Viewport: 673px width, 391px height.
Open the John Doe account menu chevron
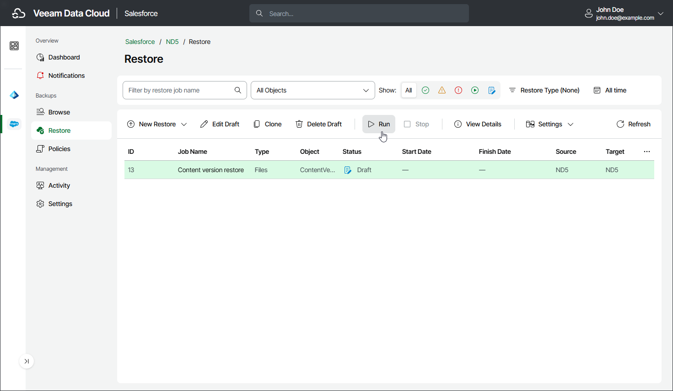pos(661,13)
